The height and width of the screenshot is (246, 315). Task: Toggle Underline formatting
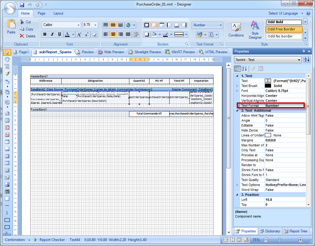coord(59,35)
